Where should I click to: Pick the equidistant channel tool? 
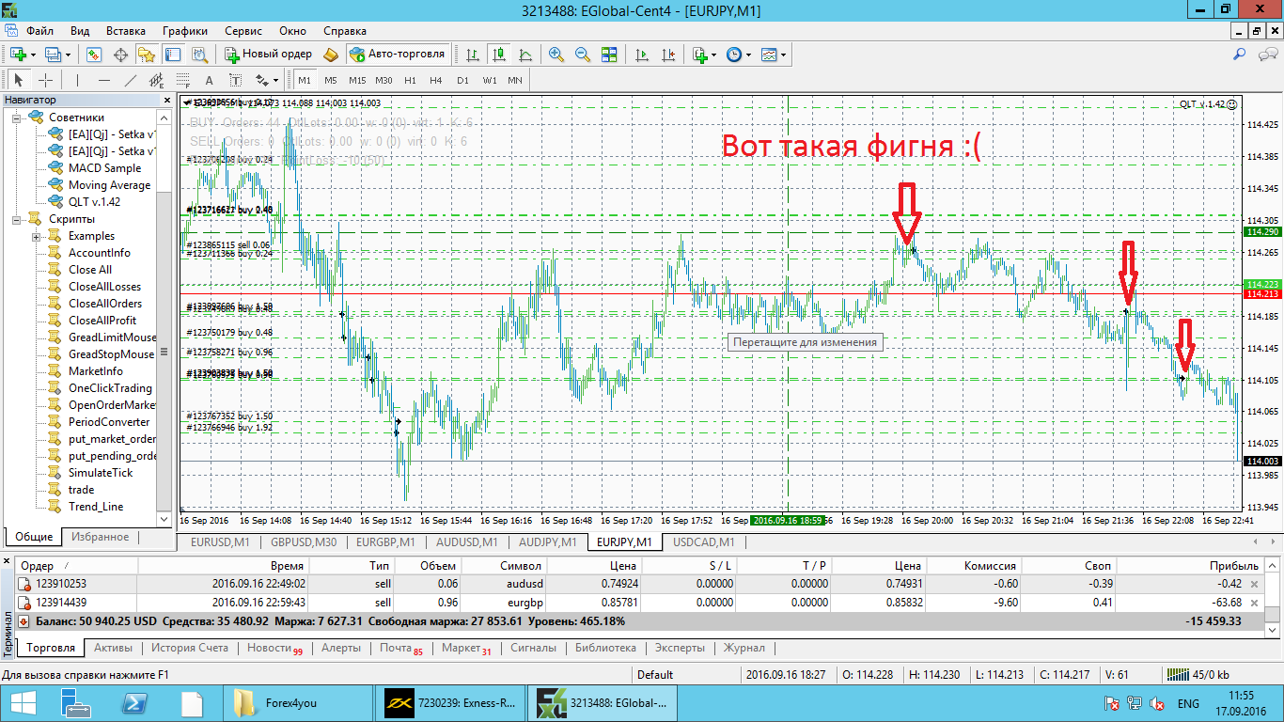157,80
